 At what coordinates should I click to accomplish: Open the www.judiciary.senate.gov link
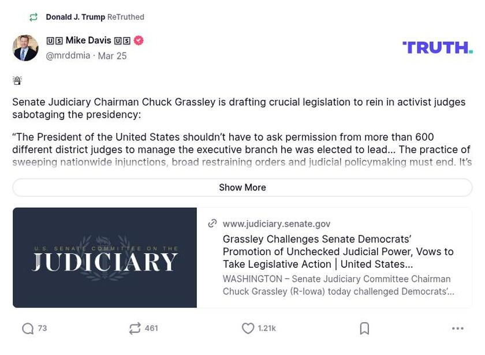click(276, 224)
